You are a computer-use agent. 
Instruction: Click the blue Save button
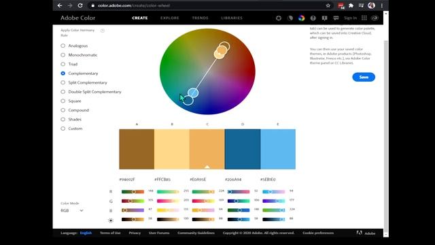click(364, 77)
